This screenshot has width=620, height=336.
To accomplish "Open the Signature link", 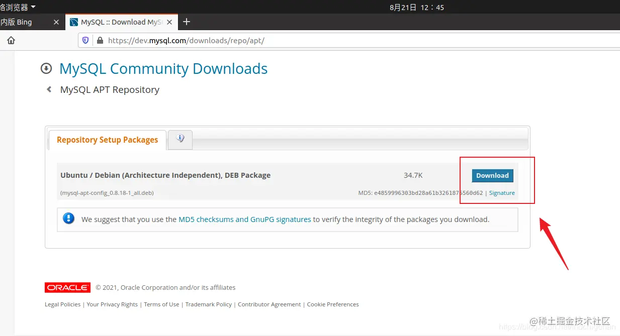I will (x=502, y=193).
